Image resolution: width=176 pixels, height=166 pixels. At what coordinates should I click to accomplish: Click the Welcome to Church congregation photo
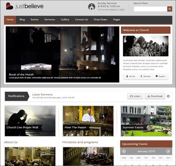pyautogui.click(x=146, y=46)
